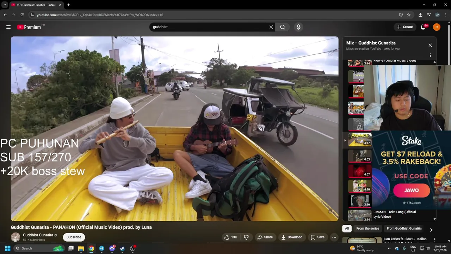Open the Chrome downloads icon
Viewport: 451px width, 254px height.
coord(420,15)
